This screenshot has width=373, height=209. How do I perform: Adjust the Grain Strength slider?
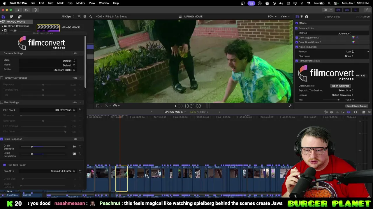pyautogui.click(x=32, y=147)
